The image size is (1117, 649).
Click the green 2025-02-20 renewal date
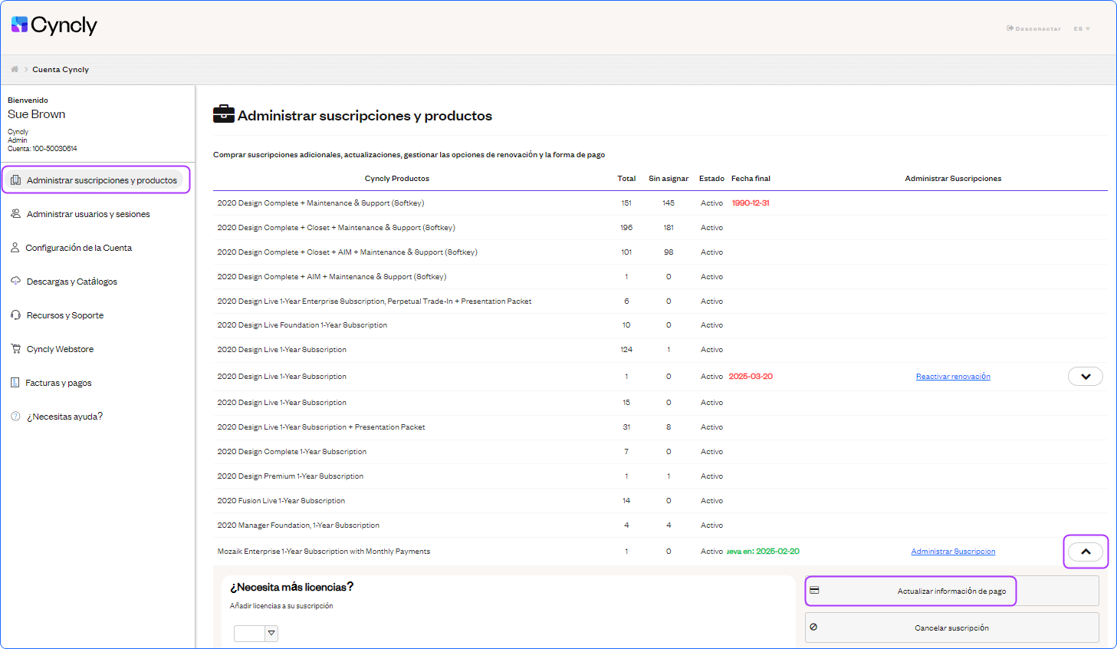tap(777, 552)
